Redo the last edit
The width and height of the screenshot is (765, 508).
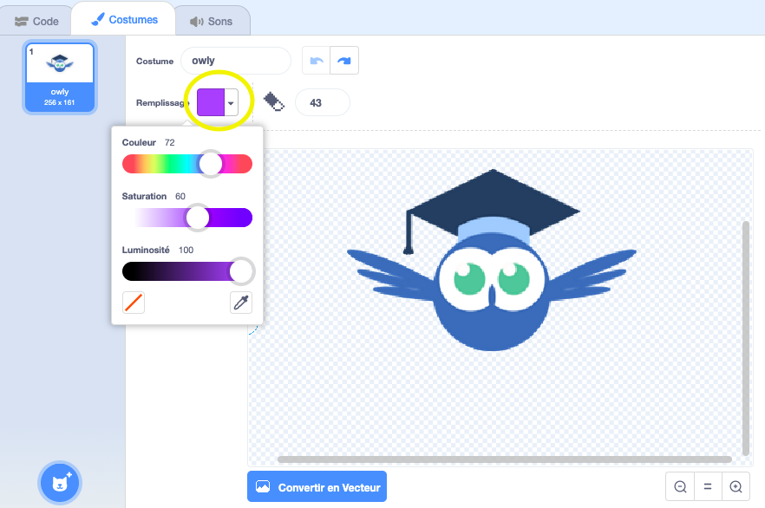pyautogui.click(x=344, y=61)
